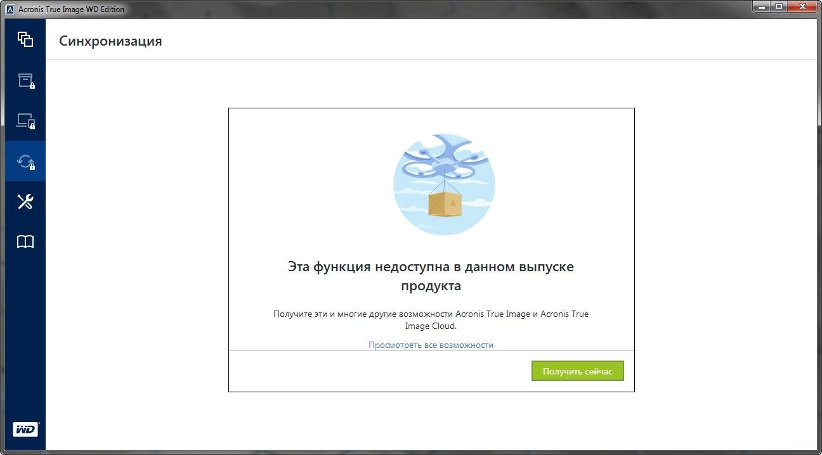Click the 'Синхронизация' page heading

point(110,41)
